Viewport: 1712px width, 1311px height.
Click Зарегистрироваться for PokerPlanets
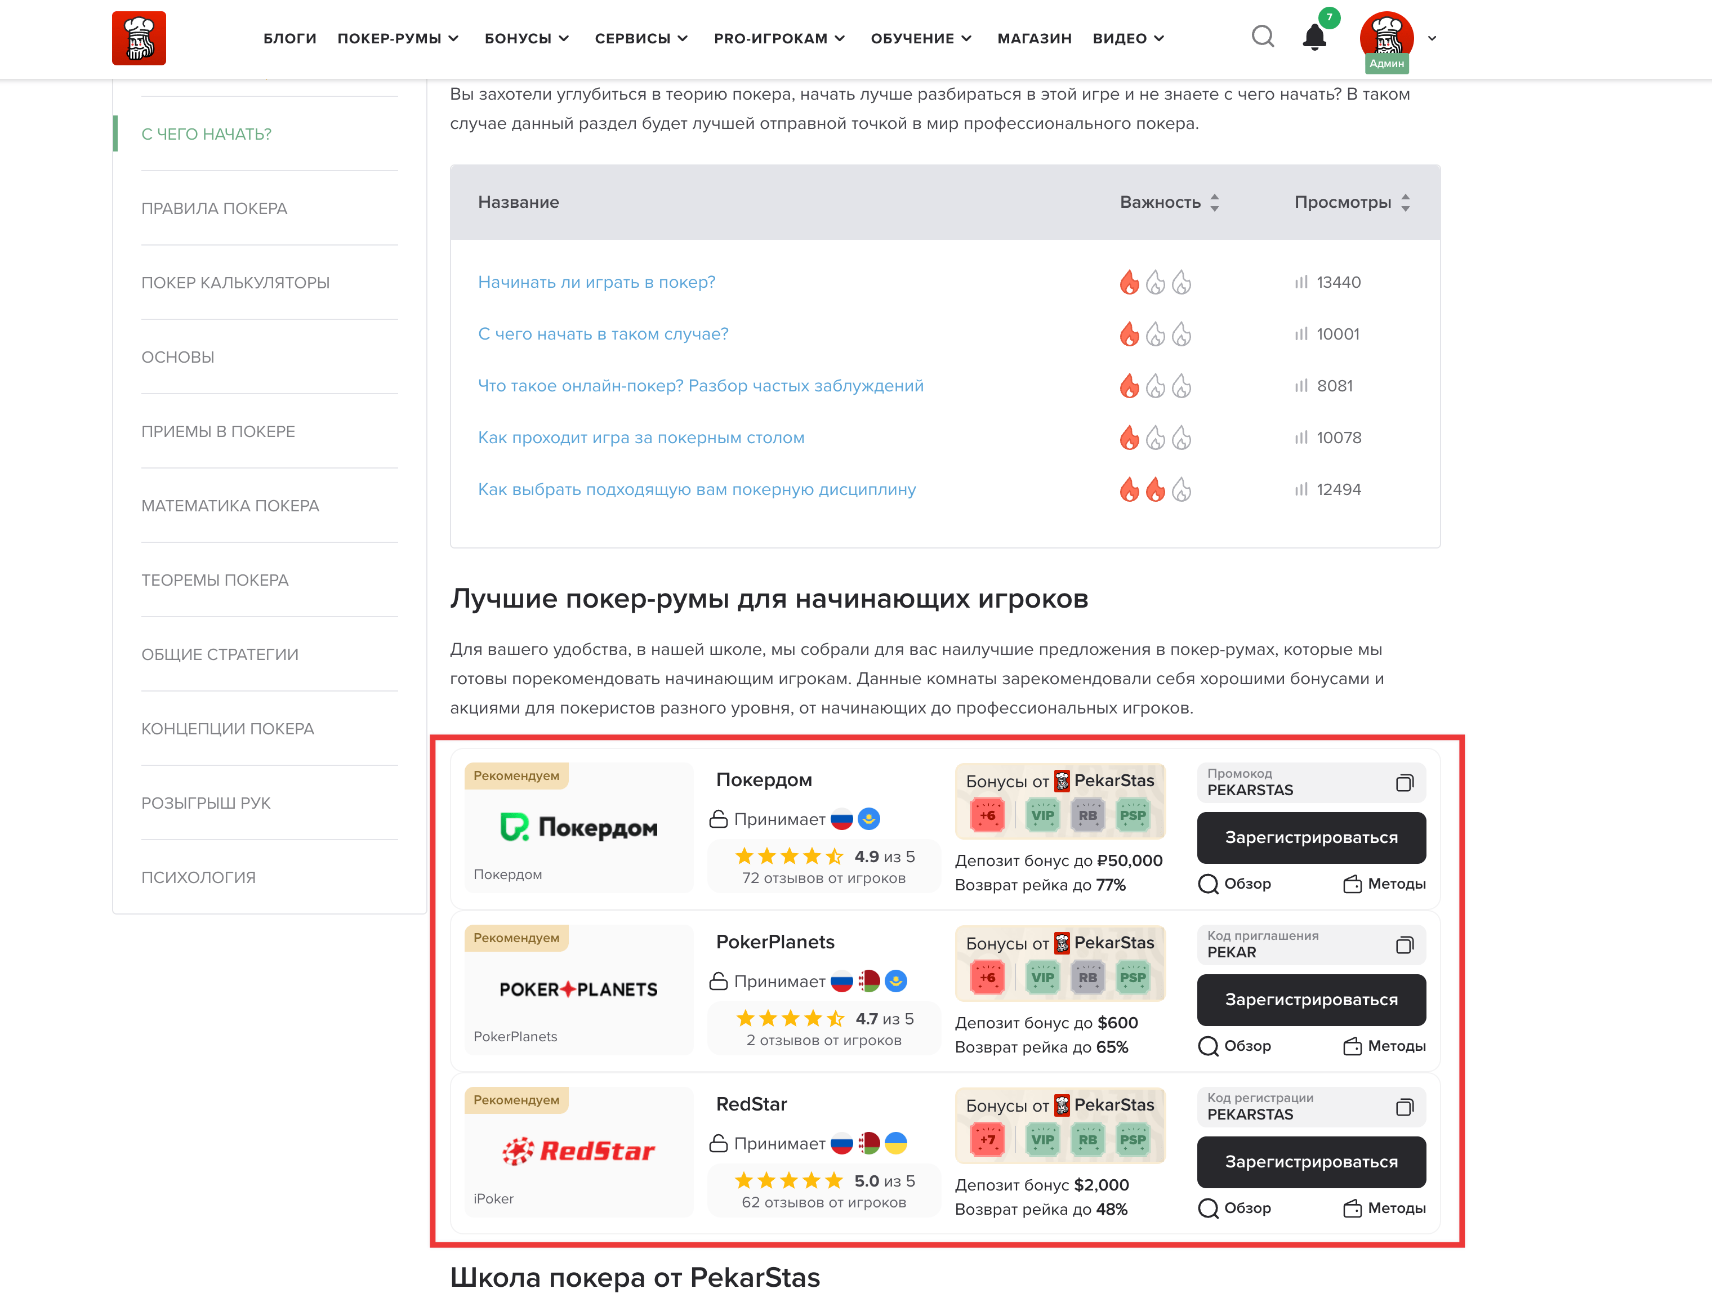(1311, 1000)
